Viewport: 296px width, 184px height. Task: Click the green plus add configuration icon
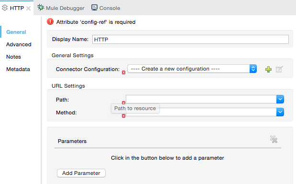268,69
